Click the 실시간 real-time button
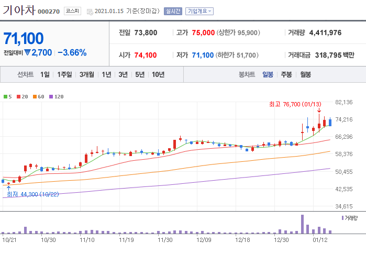The width and height of the screenshot is (366, 254). pos(173,11)
